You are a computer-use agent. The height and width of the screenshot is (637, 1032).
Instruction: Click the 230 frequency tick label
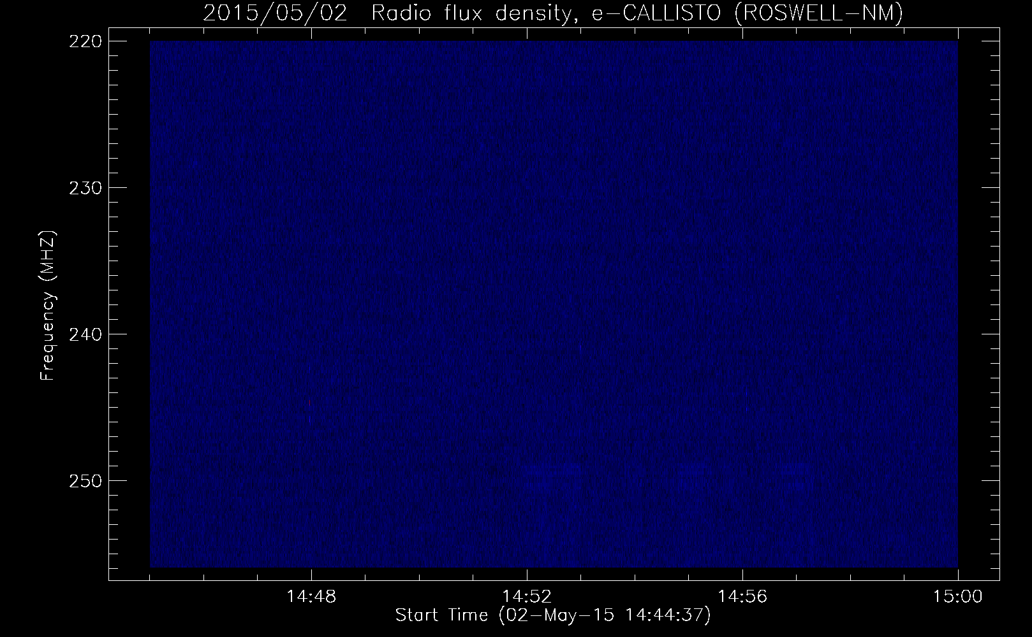(x=84, y=187)
